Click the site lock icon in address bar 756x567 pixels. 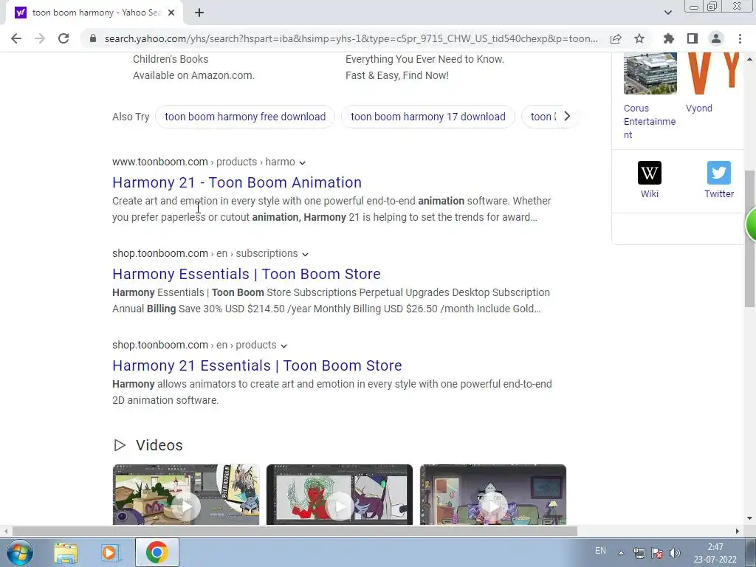pos(93,38)
